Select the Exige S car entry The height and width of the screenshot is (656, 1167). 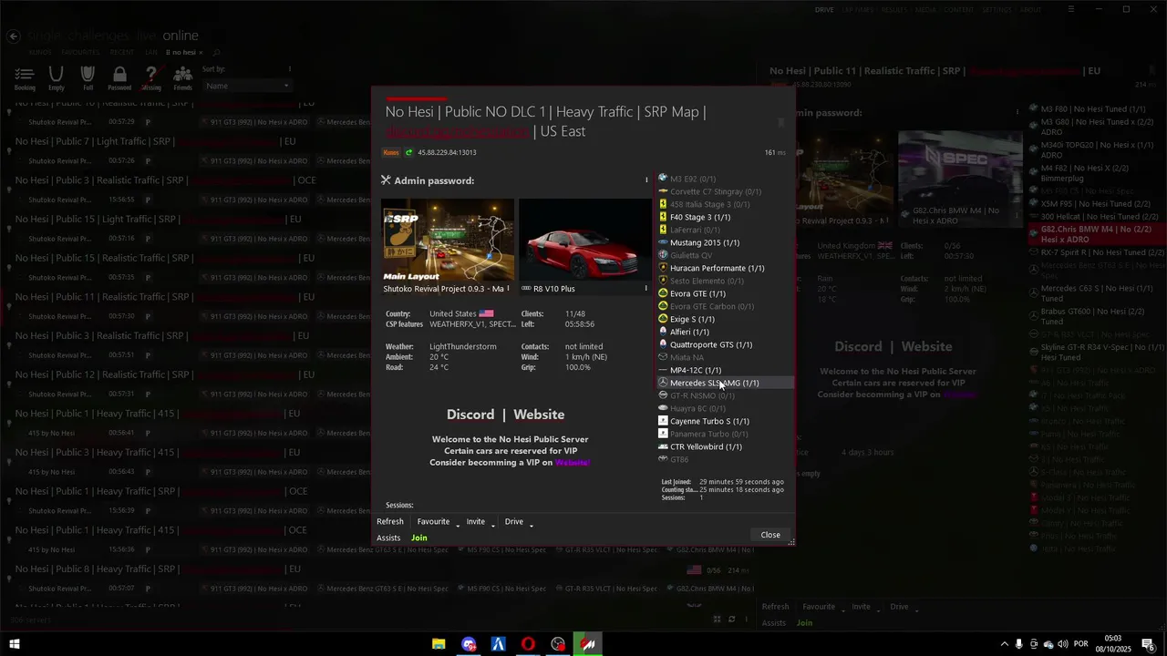[725, 320]
